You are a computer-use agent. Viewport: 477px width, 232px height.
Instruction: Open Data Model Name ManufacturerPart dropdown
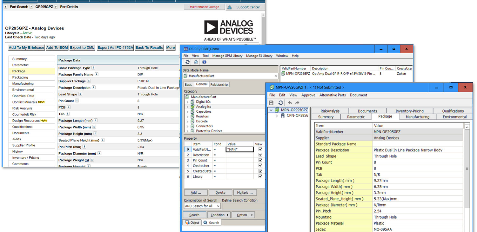(276, 76)
